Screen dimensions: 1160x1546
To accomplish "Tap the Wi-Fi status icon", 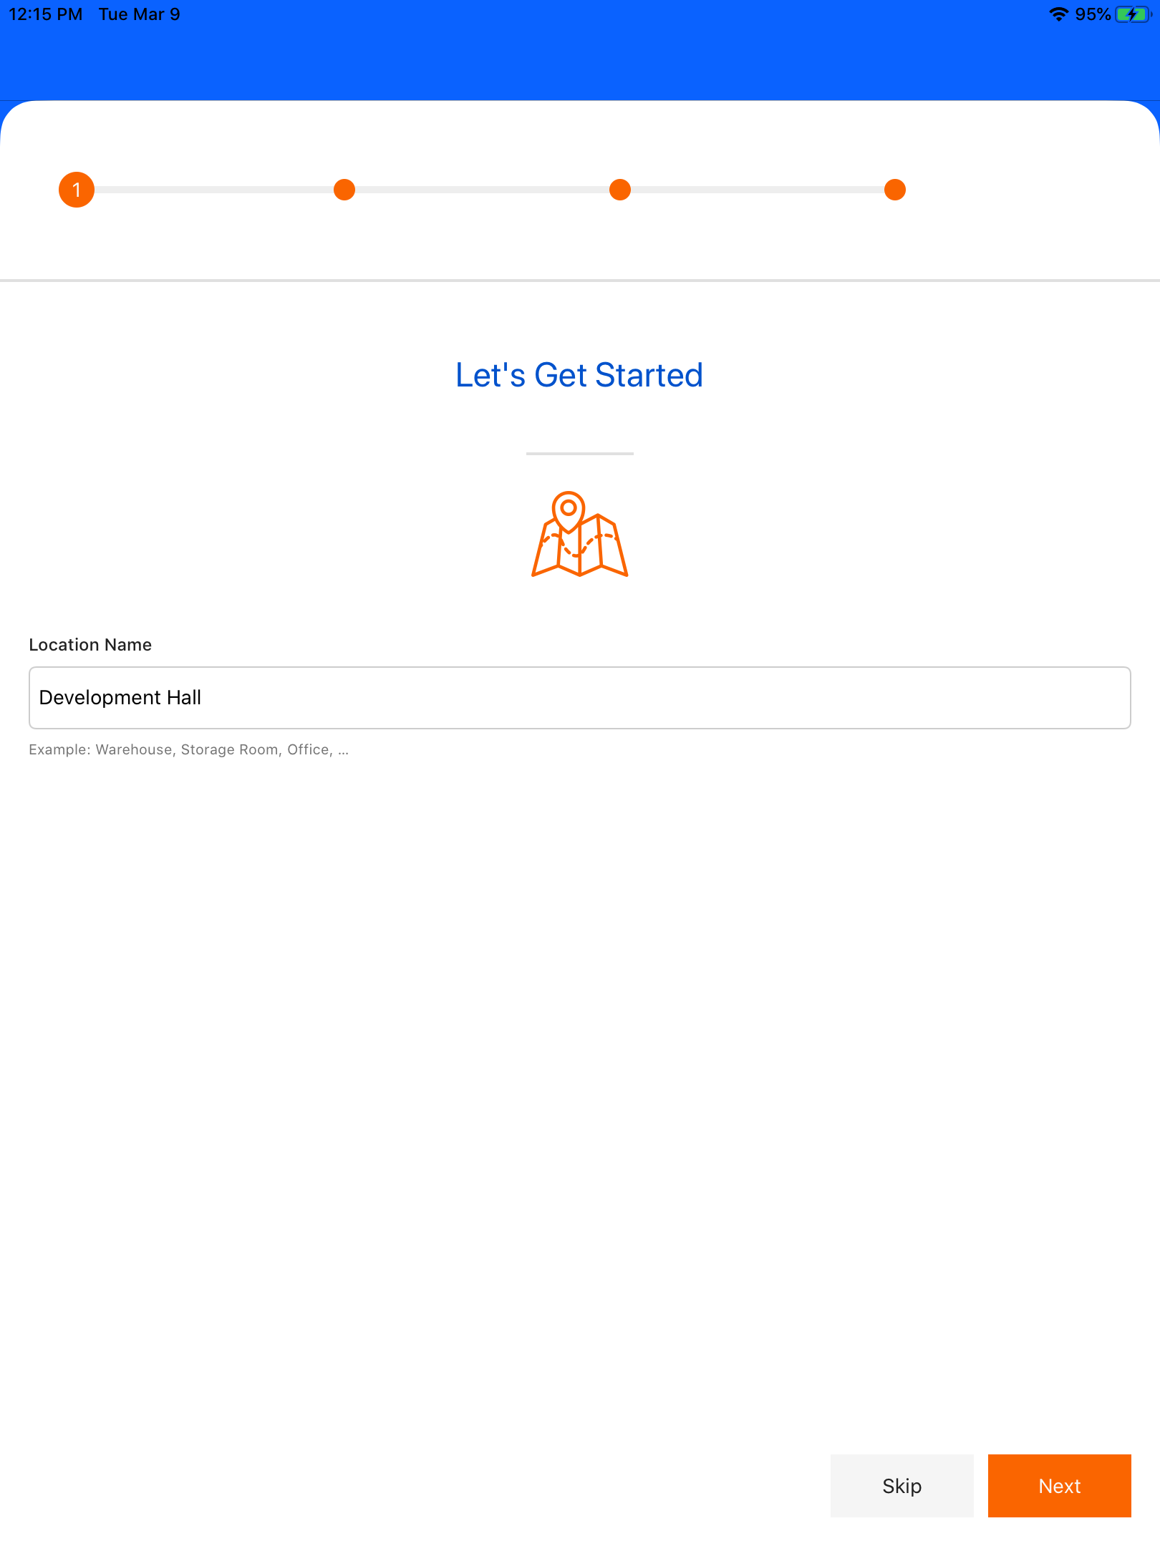I will pyautogui.click(x=1058, y=14).
